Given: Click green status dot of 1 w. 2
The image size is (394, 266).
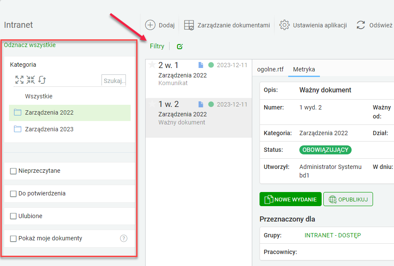Looking at the screenshot, I should click(211, 104).
